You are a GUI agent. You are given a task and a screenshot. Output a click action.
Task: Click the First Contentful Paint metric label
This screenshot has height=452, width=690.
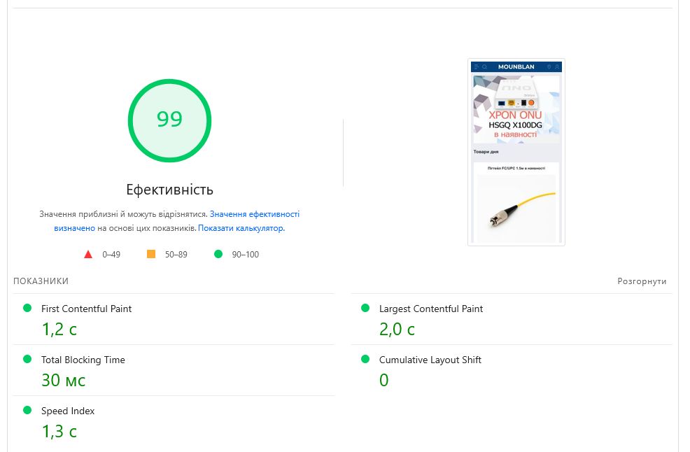click(x=86, y=309)
